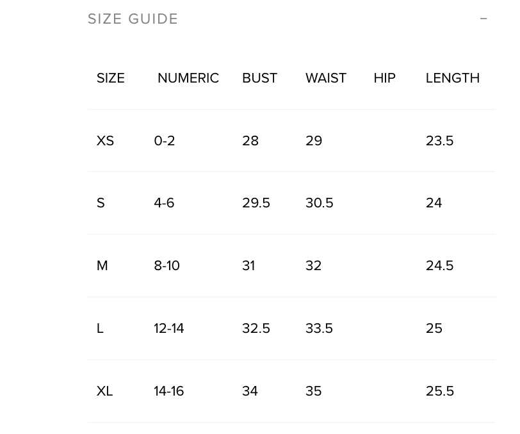Click the bust value 29.5 for size S
The image size is (520, 434).
[x=256, y=203]
